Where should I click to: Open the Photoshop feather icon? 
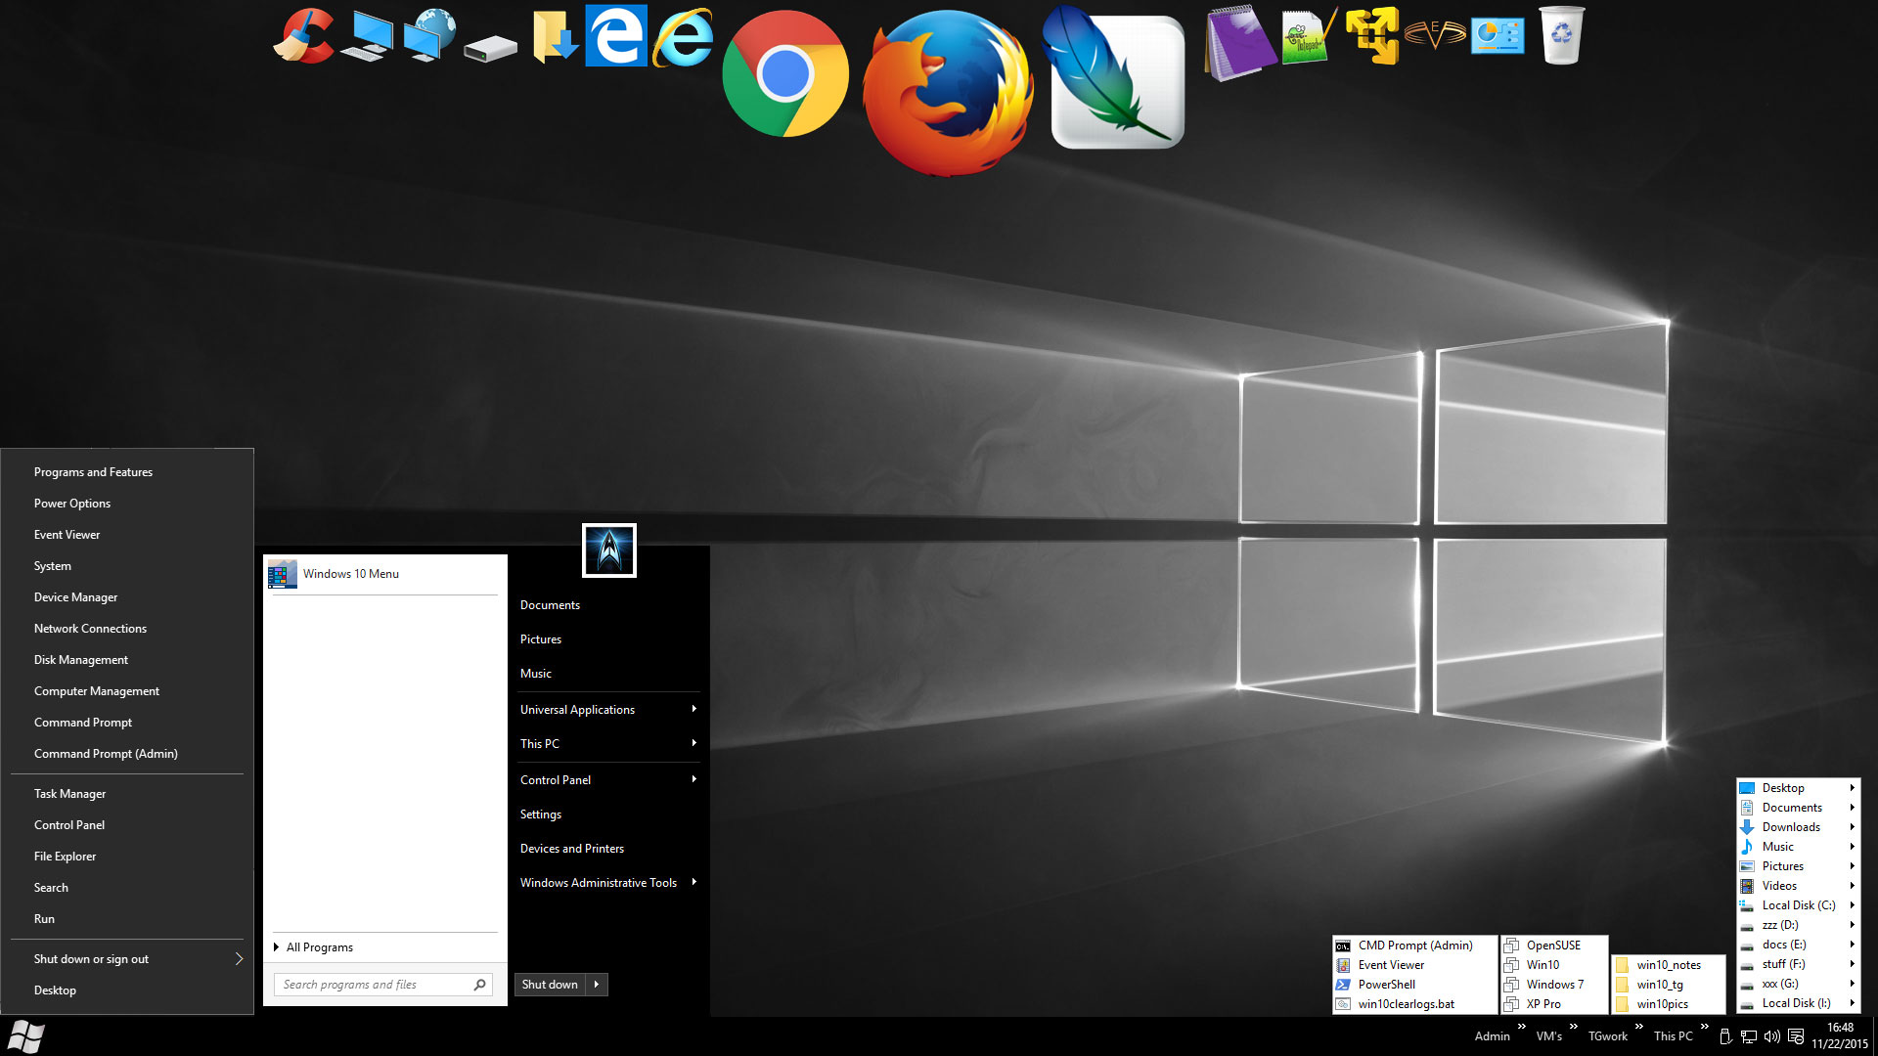point(1116,80)
